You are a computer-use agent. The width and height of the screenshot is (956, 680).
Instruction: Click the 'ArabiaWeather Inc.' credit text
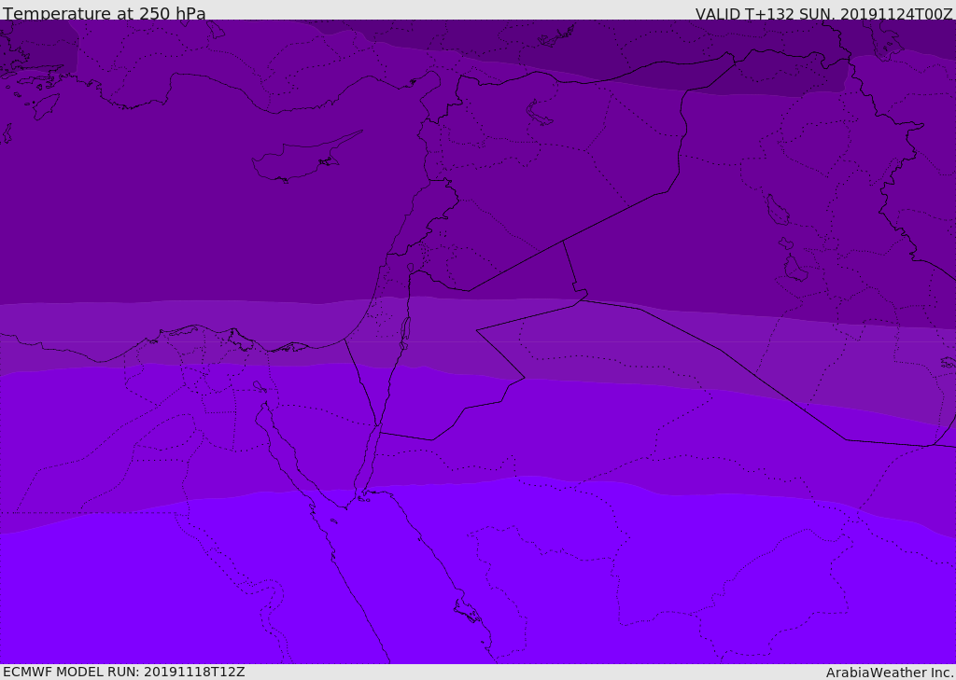(x=890, y=673)
